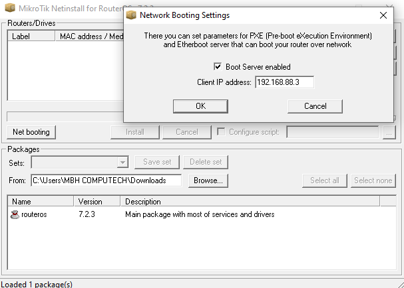Viewport: 404px width, 288px height.
Task: Click the Delete set button
Action: (x=206, y=162)
